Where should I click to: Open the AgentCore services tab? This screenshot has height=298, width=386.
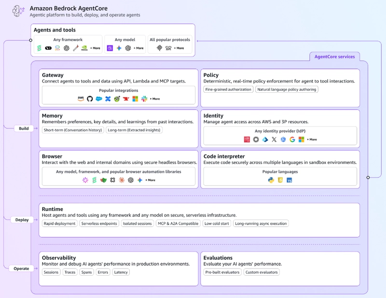(x=334, y=57)
